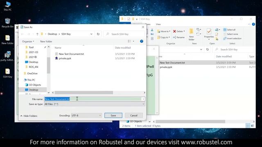The width and height of the screenshot is (262, 147).
Task: Open the Recycle Bin desktop icon
Action: tap(7, 23)
